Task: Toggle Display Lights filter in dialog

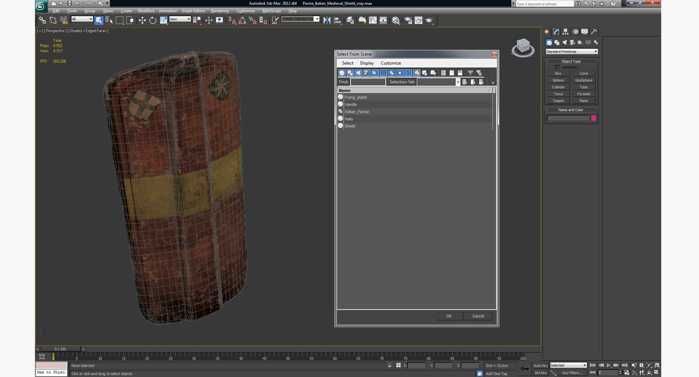Action: pyautogui.click(x=358, y=73)
